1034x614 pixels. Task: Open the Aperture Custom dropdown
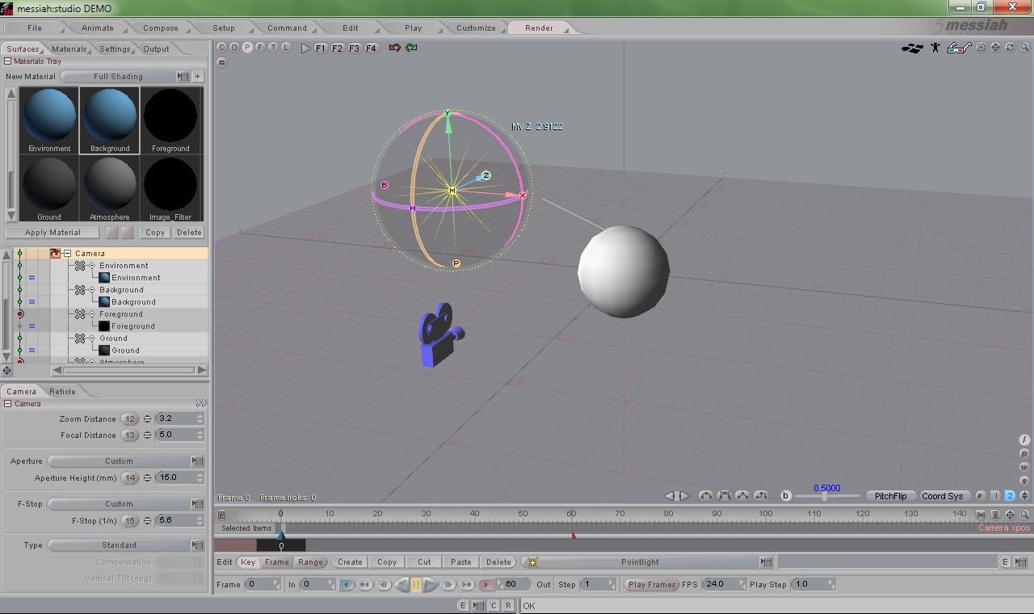click(x=126, y=461)
